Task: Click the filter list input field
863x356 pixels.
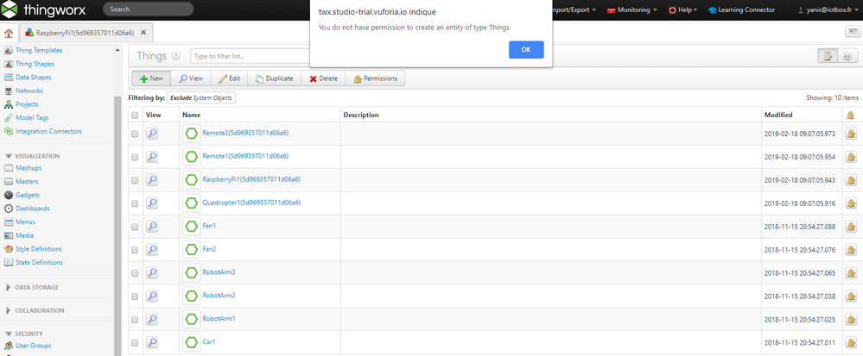Action: coord(251,56)
